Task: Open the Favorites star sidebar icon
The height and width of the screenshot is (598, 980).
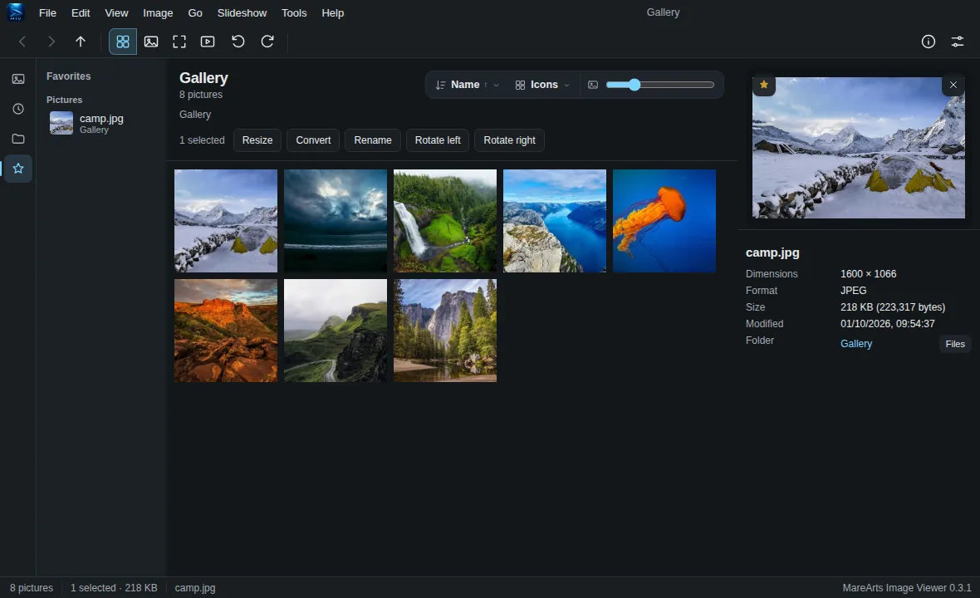Action: (x=18, y=169)
